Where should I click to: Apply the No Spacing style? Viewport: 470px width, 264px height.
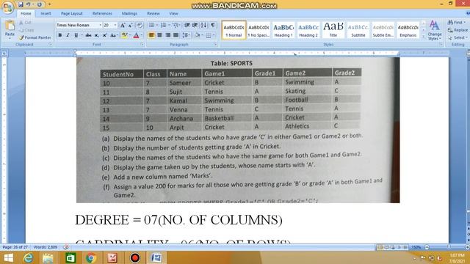(258, 30)
